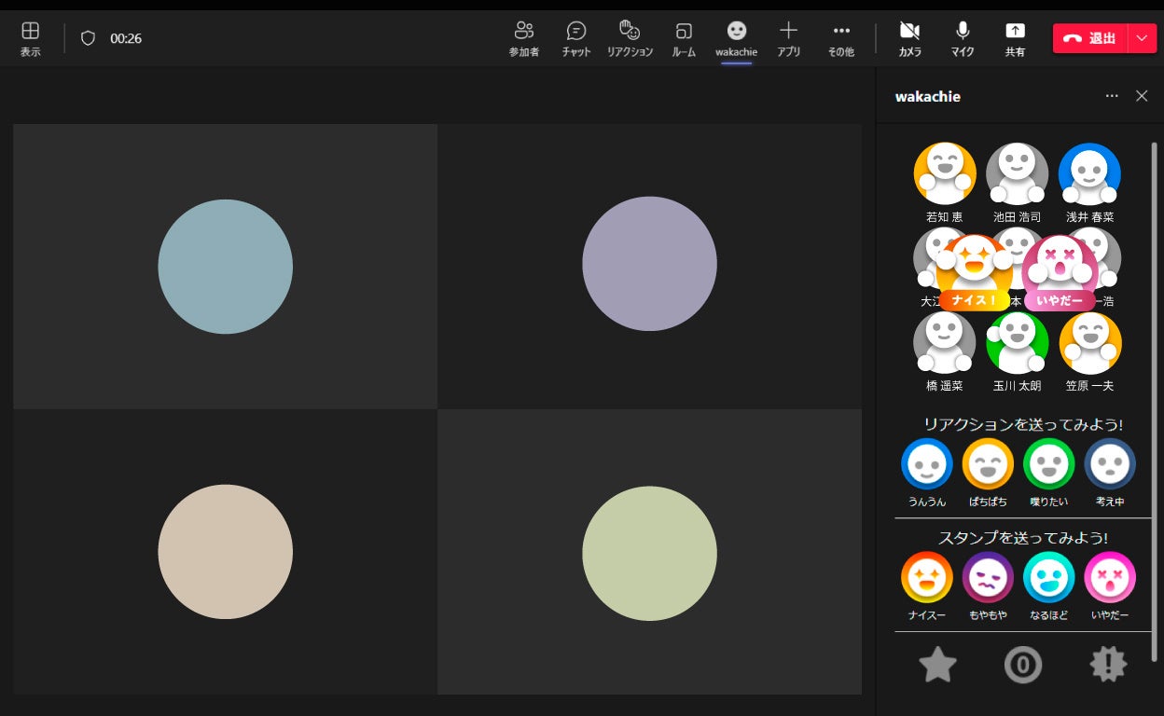Toggle the microphone mute

tap(963, 38)
